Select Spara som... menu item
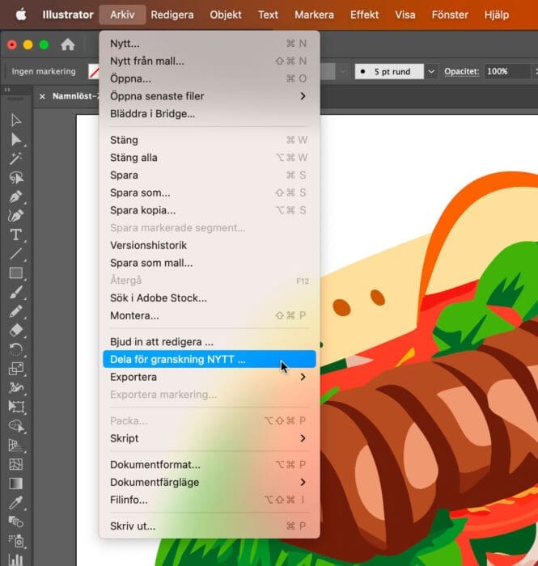This screenshot has width=538, height=566. pyautogui.click(x=210, y=192)
